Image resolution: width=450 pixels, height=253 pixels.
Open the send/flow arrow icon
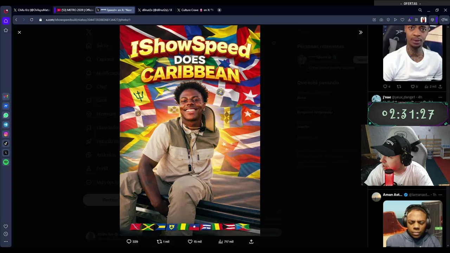pos(396,20)
